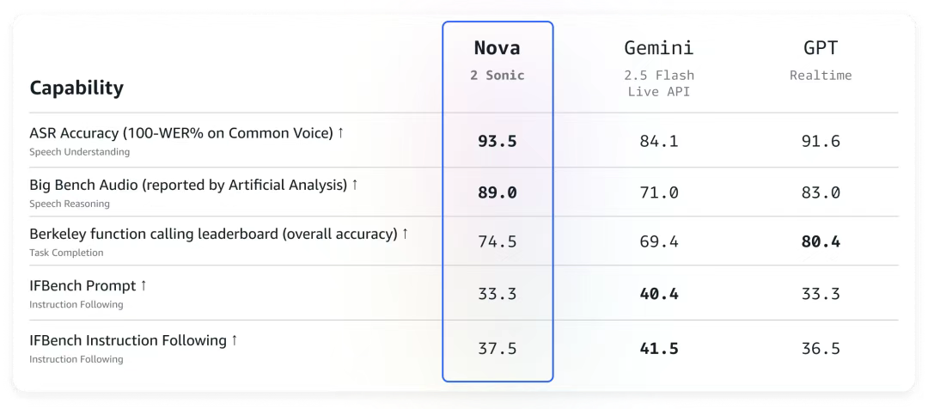This screenshot has width=928, height=409.
Task: Click the Gemini column heading
Action: pyautogui.click(x=659, y=47)
